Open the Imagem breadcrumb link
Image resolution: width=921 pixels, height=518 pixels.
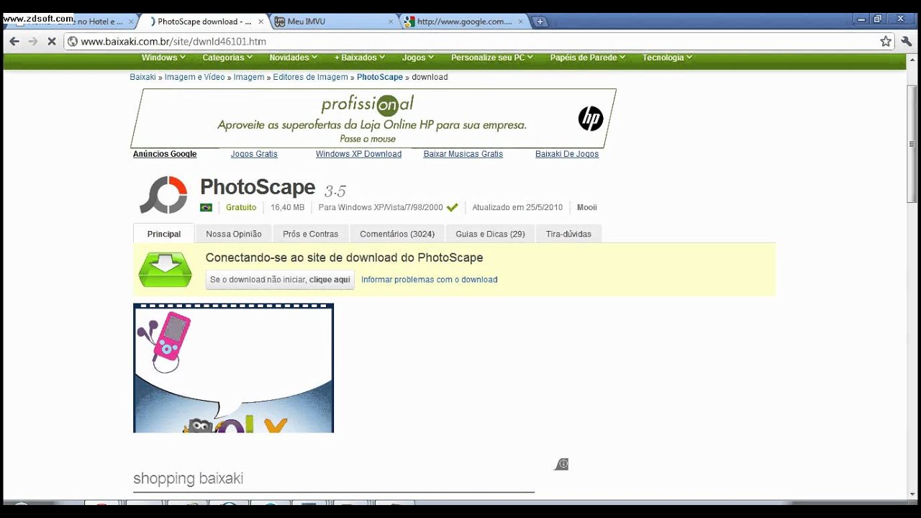point(249,77)
